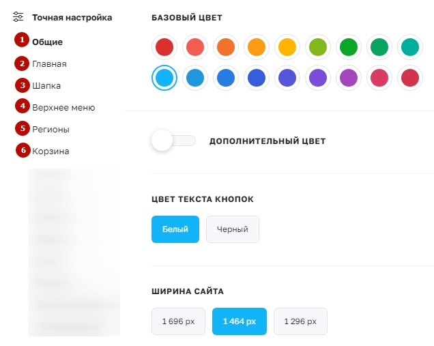This screenshot has height=346, width=434.
Task: Click the fine-tuning sliders icon
Action: [18, 17]
